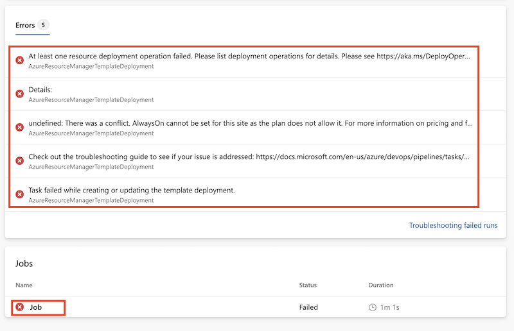The height and width of the screenshot is (331, 514).
Task: Open the AlwaysOn conflict error message
Action: [251, 123]
